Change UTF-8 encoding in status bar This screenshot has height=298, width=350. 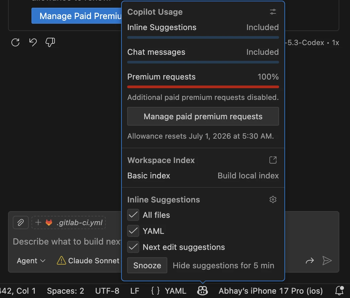coord(107,291)
